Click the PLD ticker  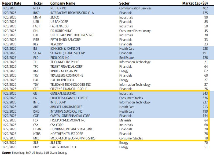36,58
